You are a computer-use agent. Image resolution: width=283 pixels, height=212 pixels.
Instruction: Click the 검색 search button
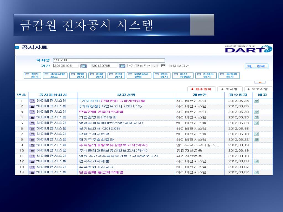pos(256,66)
